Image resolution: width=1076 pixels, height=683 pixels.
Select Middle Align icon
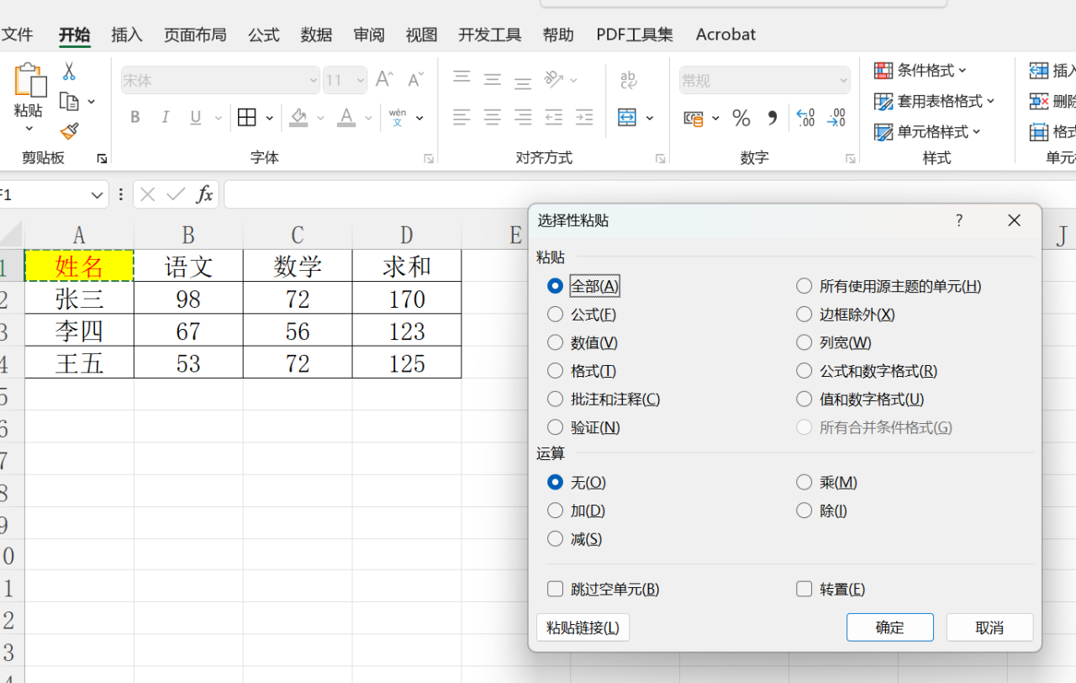[x=493, y=80]
